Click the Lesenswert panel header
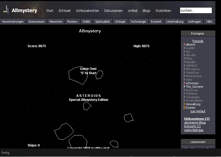The height and width of the screenshot is (157, 221). tap(198, 142)
